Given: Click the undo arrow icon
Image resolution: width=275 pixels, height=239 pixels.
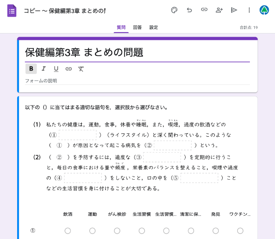Looking at the screenshot, I should [x=189, y=10].
